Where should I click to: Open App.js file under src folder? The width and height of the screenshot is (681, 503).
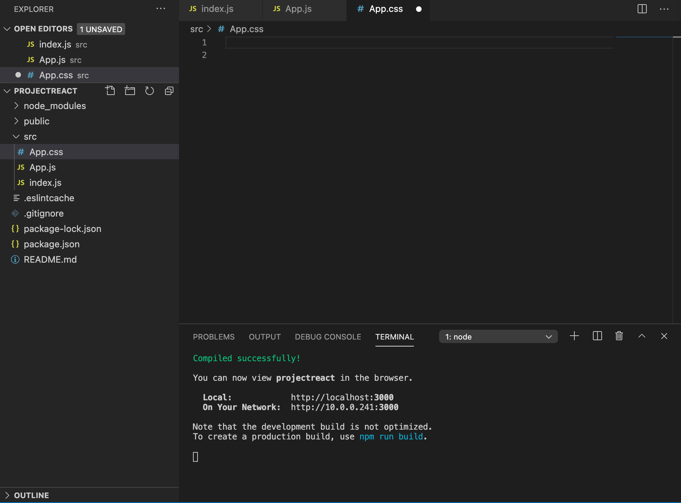point(89,167)
